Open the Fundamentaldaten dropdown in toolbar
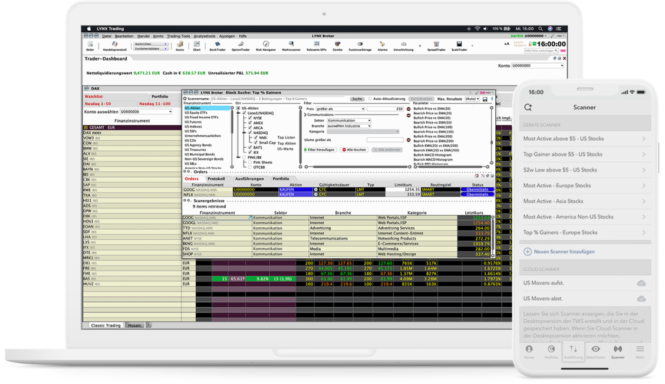The height and width of the screenshot is (384, 665). pos(150,48)
